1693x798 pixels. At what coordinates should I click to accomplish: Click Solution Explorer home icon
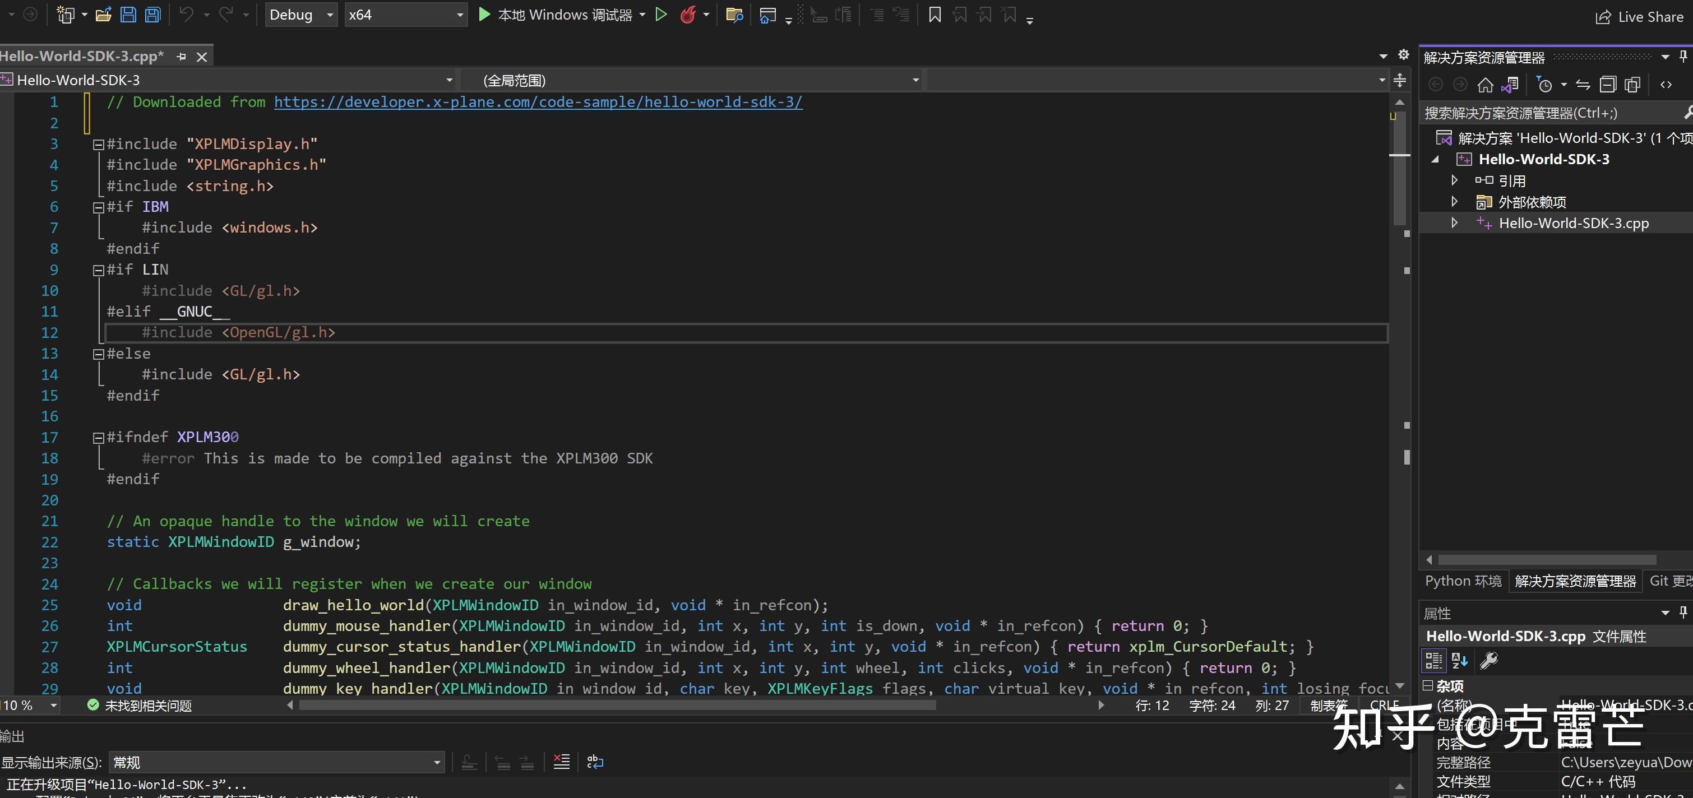pyautogui.click(x=1484, y=85)
